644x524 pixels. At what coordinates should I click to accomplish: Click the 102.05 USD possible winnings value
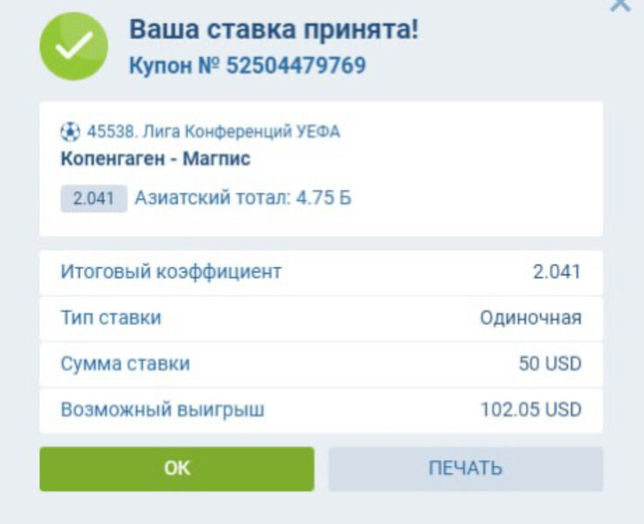pyautogui.click(x=531, y=410)
